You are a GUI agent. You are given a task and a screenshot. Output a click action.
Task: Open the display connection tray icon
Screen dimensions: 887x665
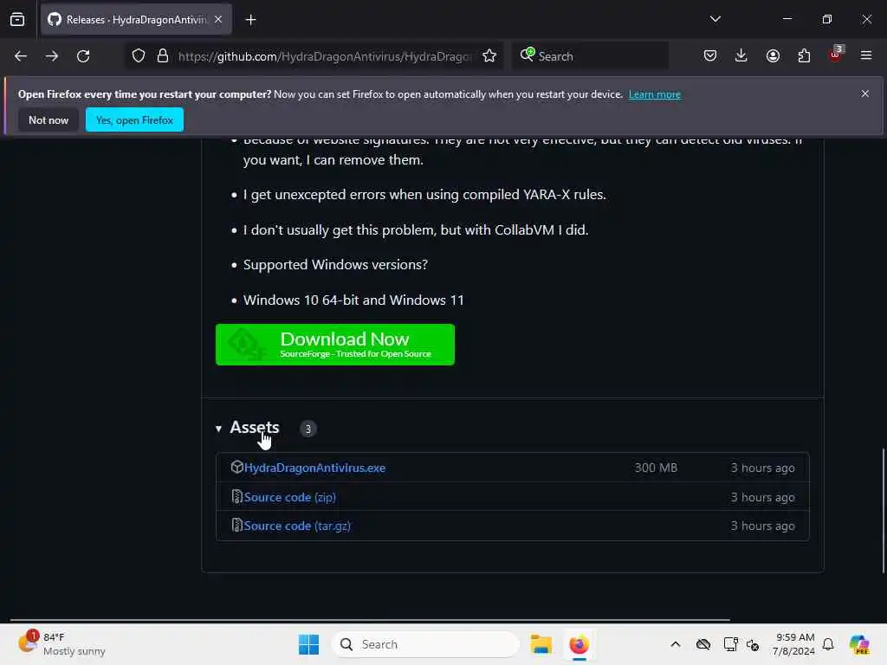[x=731, y=644]
